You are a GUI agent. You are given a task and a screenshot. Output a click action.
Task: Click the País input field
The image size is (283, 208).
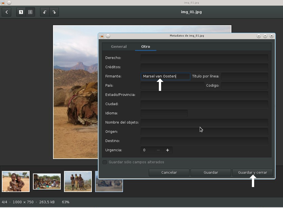tap(173, 86)
